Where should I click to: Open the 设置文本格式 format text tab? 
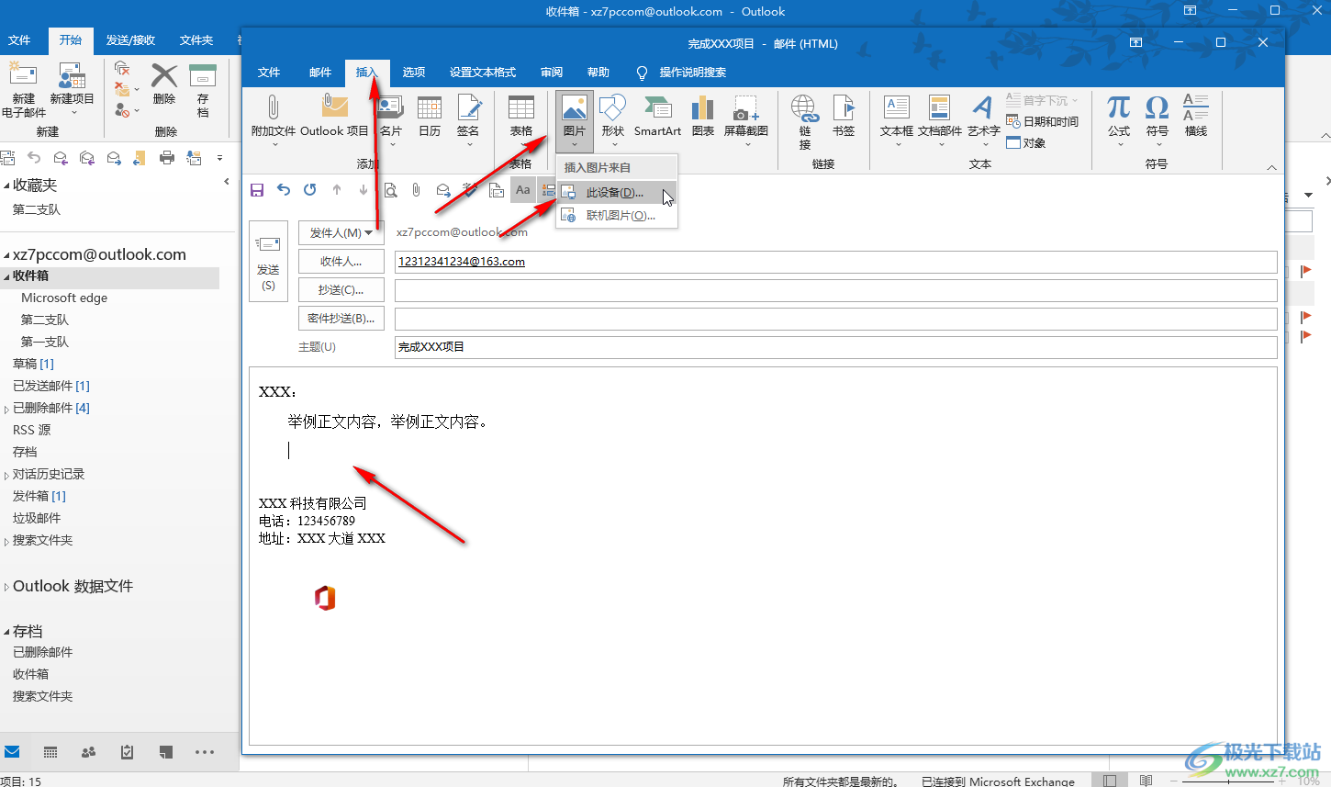tap(483, 73)
